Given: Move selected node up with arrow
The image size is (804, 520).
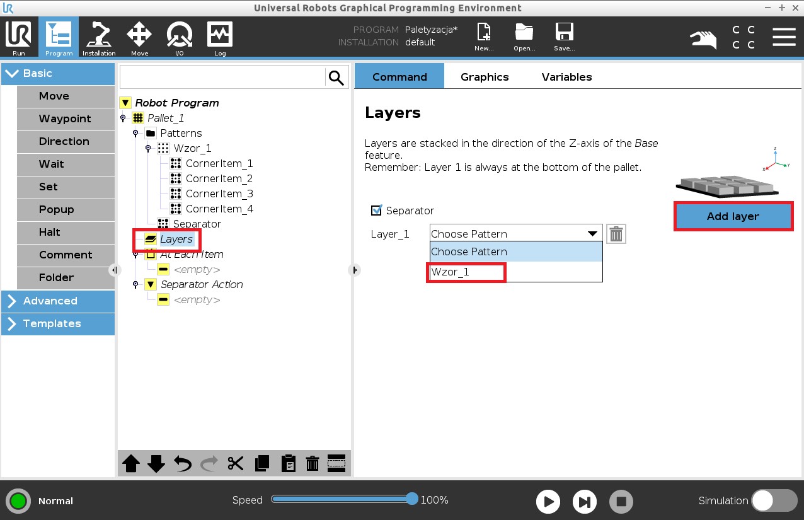Looking at the screenshot, I should 131,464.
